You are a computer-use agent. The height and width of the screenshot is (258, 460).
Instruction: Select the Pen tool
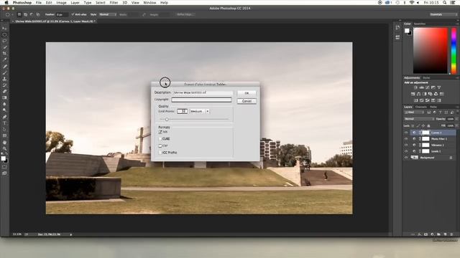point(4,117)
